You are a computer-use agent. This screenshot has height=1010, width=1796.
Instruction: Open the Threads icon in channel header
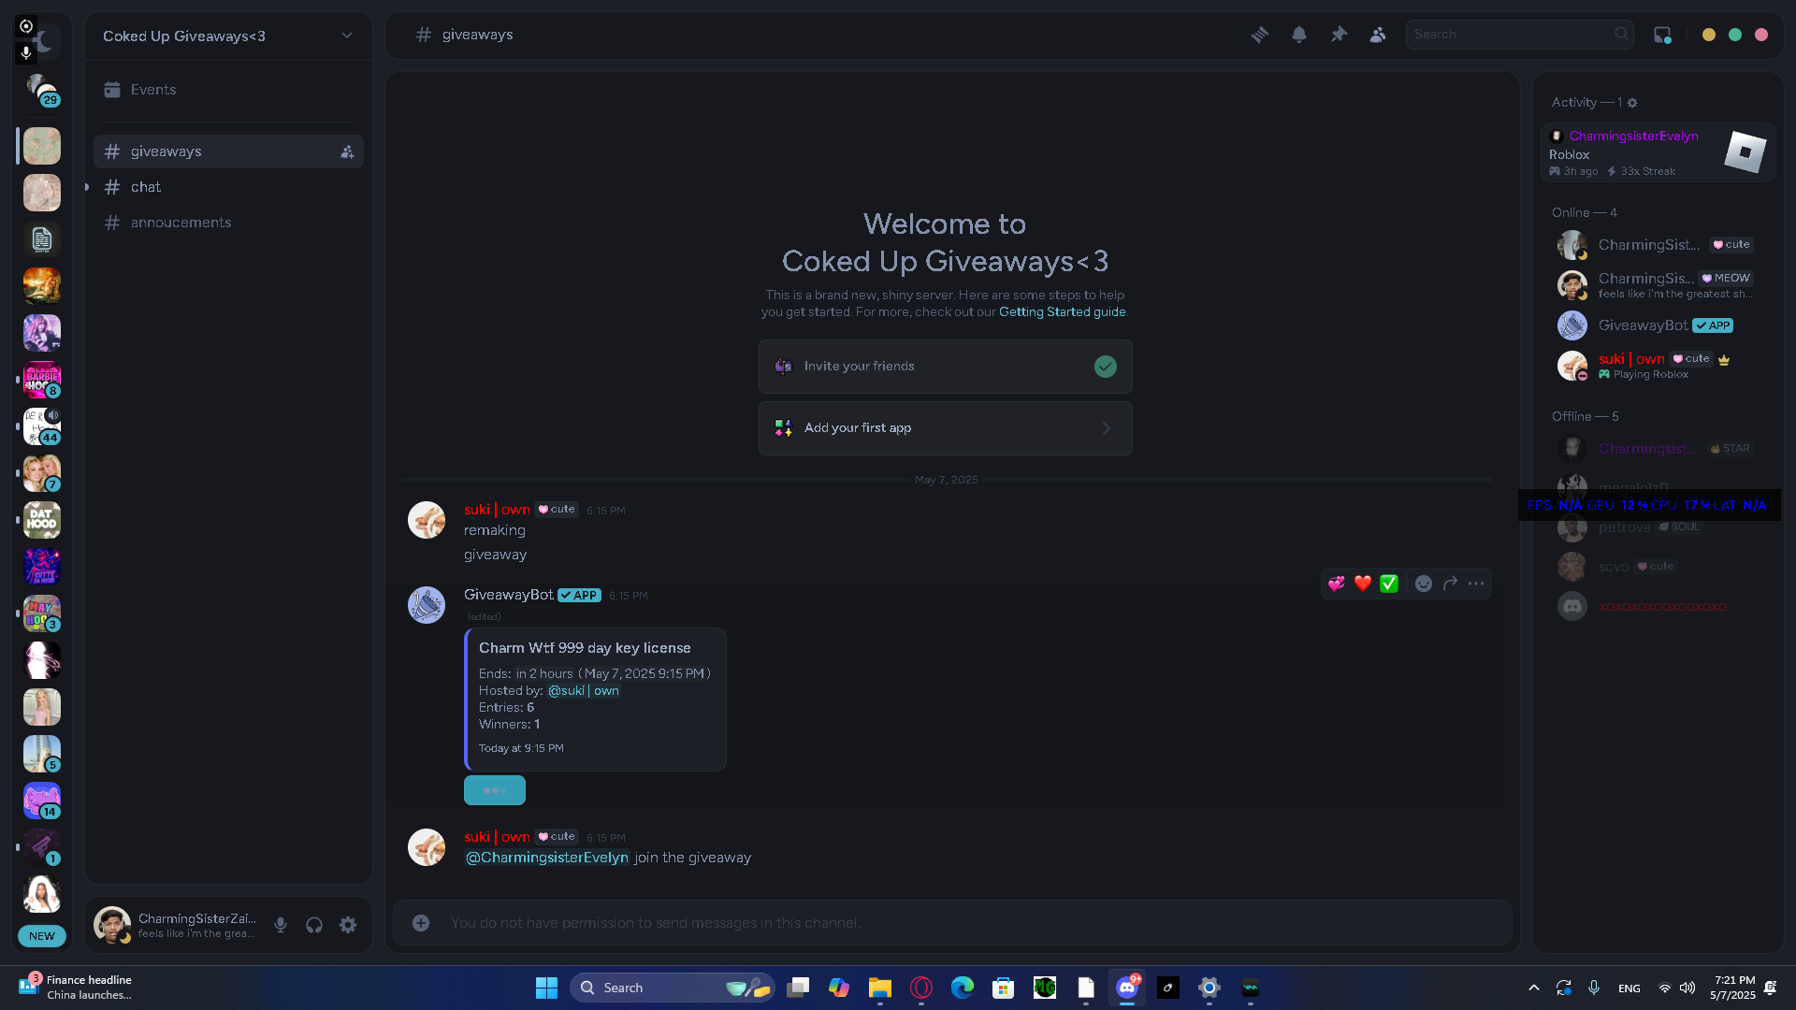1260,35
